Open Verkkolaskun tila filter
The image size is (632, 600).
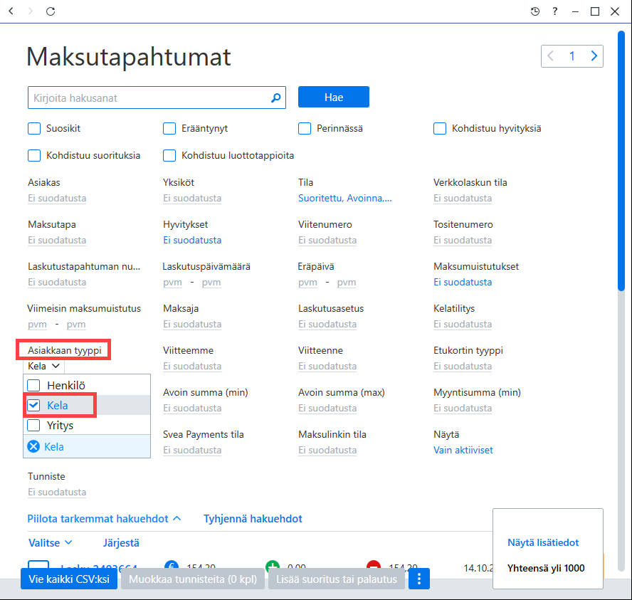point(463,199)
